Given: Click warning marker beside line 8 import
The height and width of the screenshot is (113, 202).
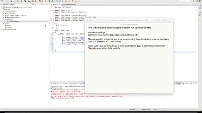Looking at the screenshot, I should [51, 19].
